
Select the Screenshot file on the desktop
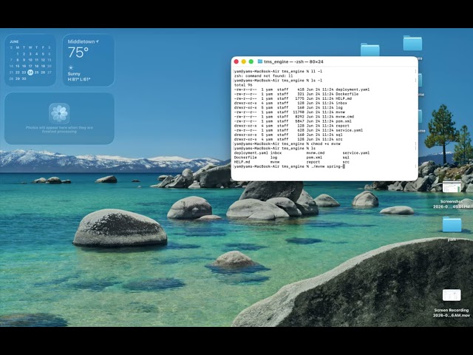(452, 187)
